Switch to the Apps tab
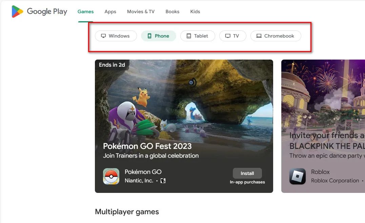The height and width of the screenshot is (223, 365). click(110, 12)
